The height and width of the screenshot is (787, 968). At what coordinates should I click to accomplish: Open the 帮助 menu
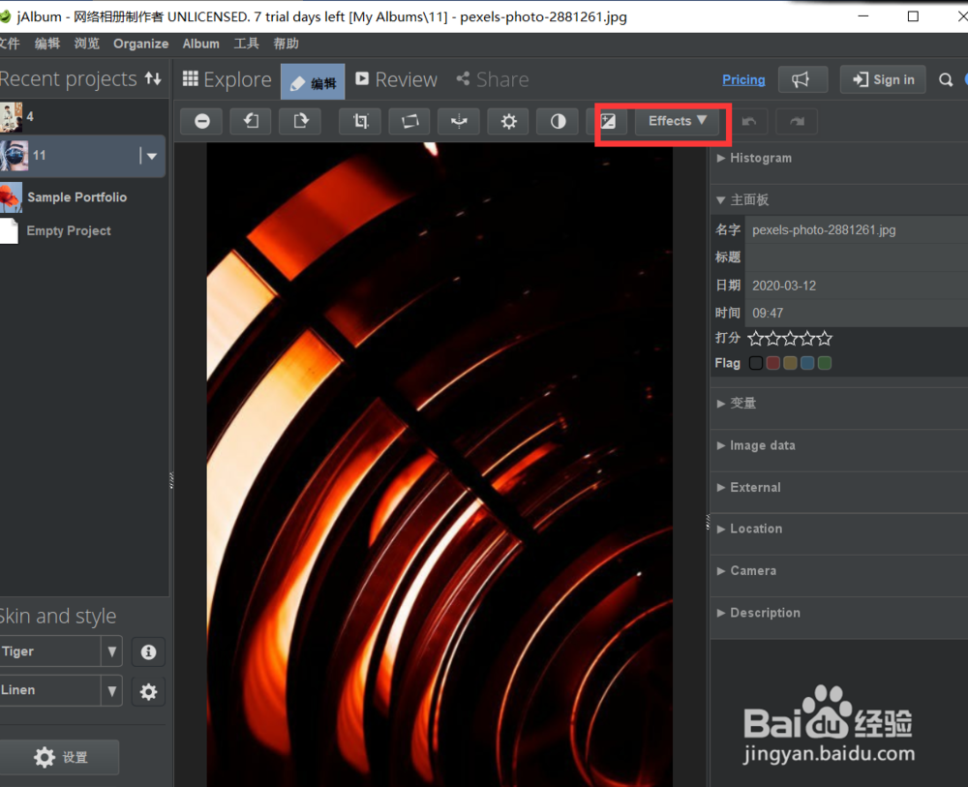(x=286, y=44)
